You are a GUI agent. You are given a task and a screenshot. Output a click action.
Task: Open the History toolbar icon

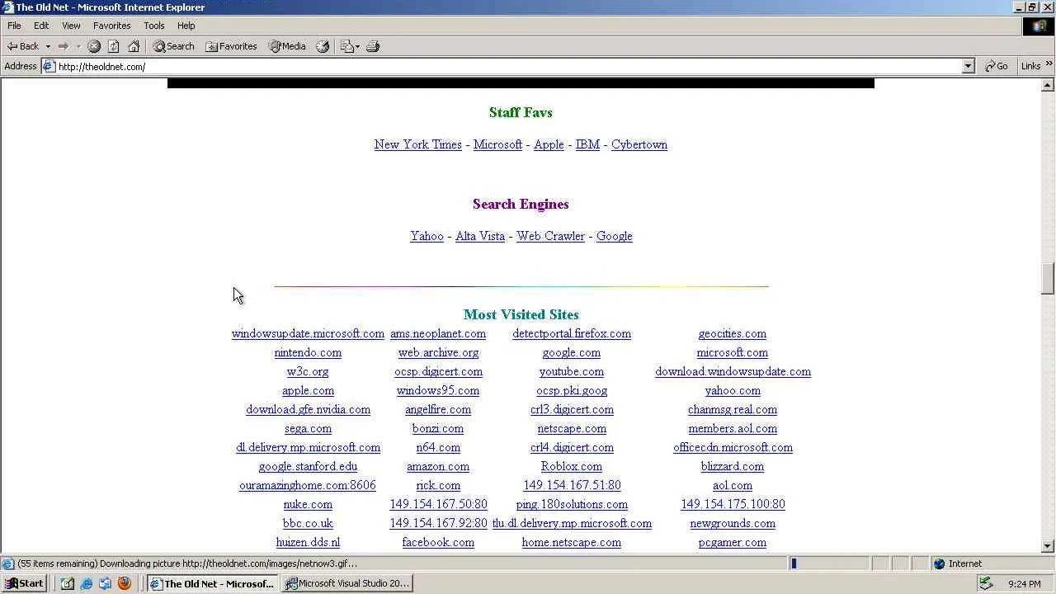tap(323, 46)
